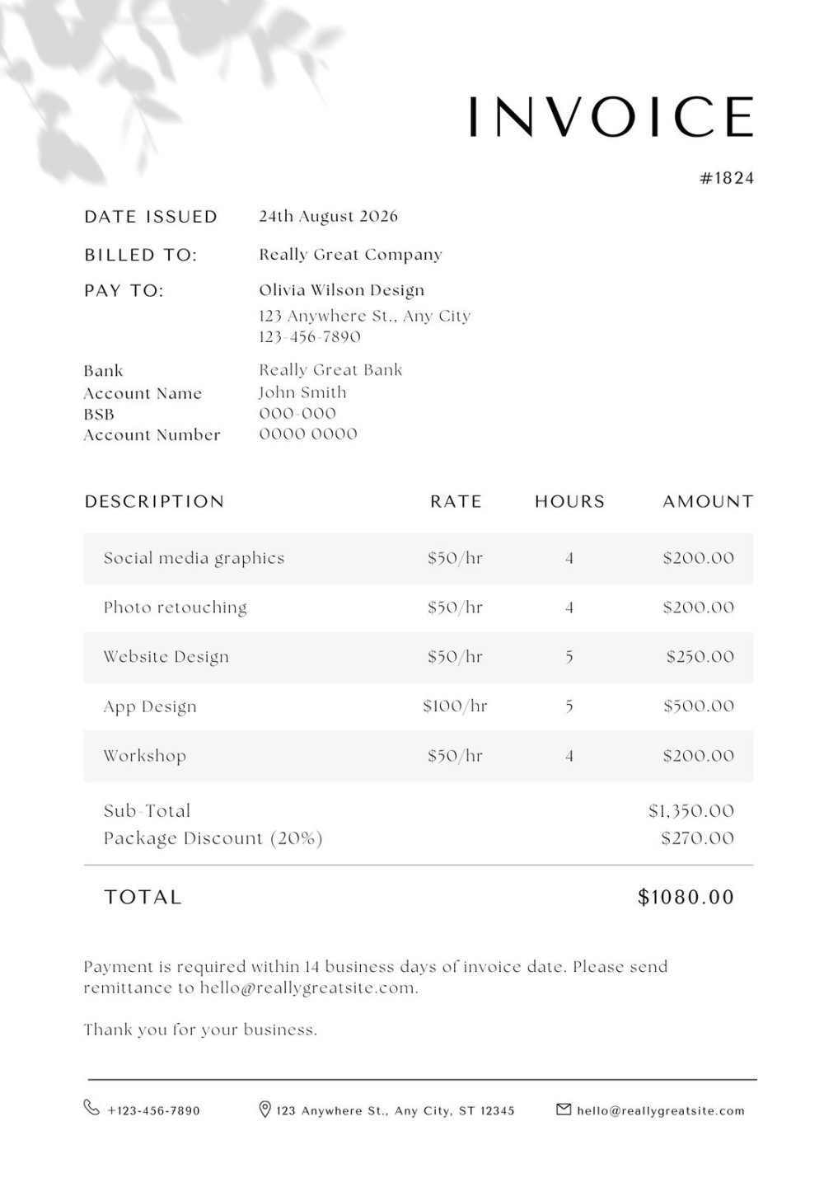Click the Sub-Total value $1,350.00
This screenshot has height=1187, width=838.
pos(691,811)
